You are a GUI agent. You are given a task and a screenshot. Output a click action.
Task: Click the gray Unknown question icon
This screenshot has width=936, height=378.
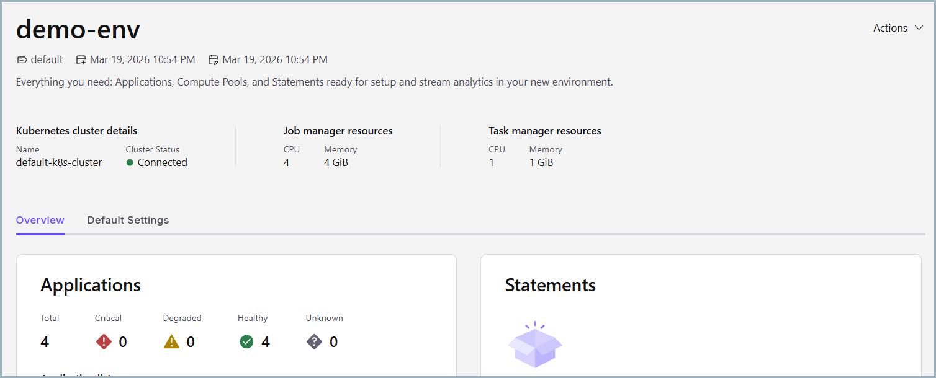point(315,341)
